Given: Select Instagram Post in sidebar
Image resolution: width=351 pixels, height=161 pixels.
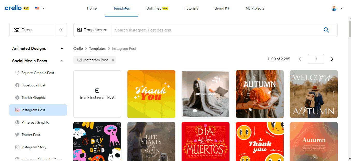Looking at the screenshot, I should pos(38,110).
